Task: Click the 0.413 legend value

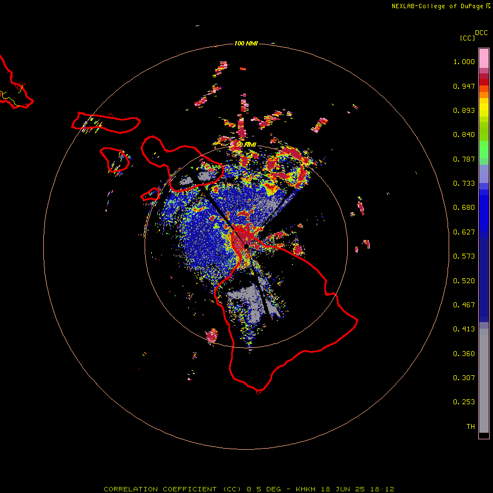Action: [x=464, y=329]
